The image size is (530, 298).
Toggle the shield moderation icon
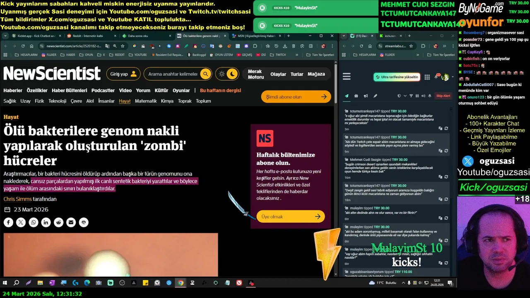399,96
